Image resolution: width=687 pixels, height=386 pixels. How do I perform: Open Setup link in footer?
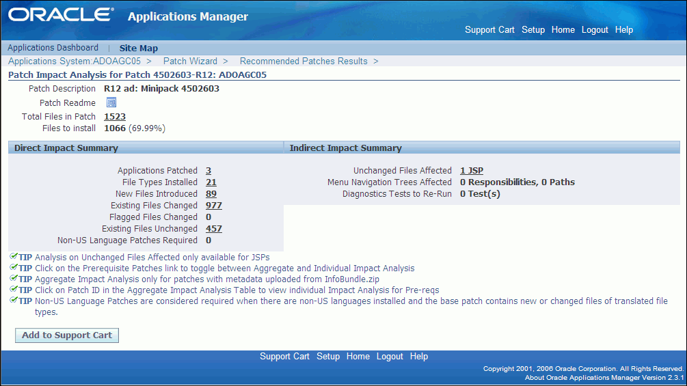[x=328, y=356]
